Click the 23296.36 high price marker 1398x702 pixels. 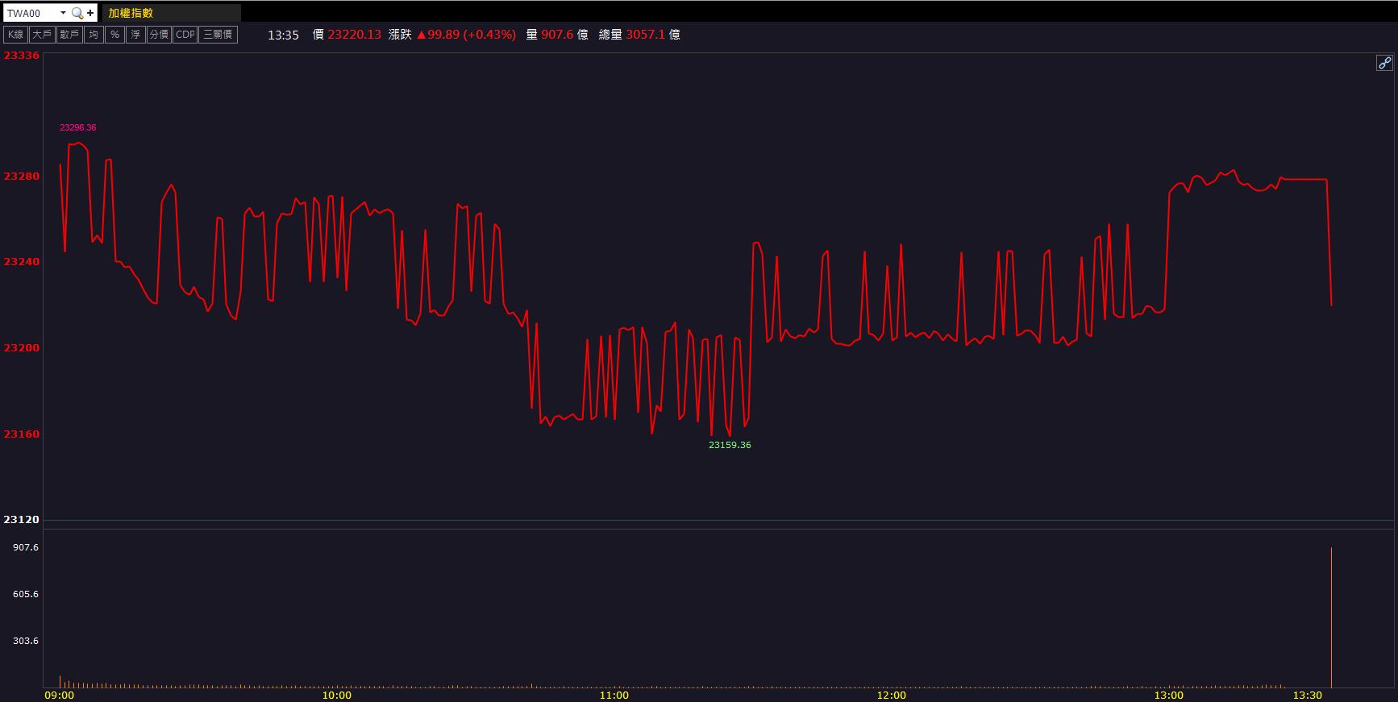[x=77, y=127]
